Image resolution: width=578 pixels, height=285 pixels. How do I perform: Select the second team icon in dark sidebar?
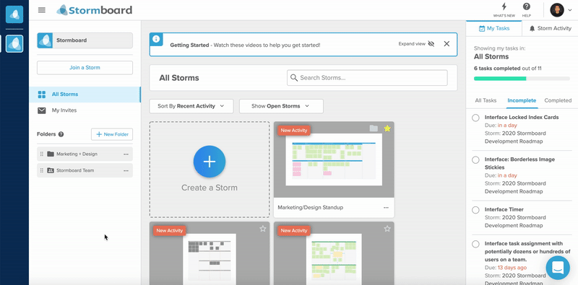pos(14,43)
